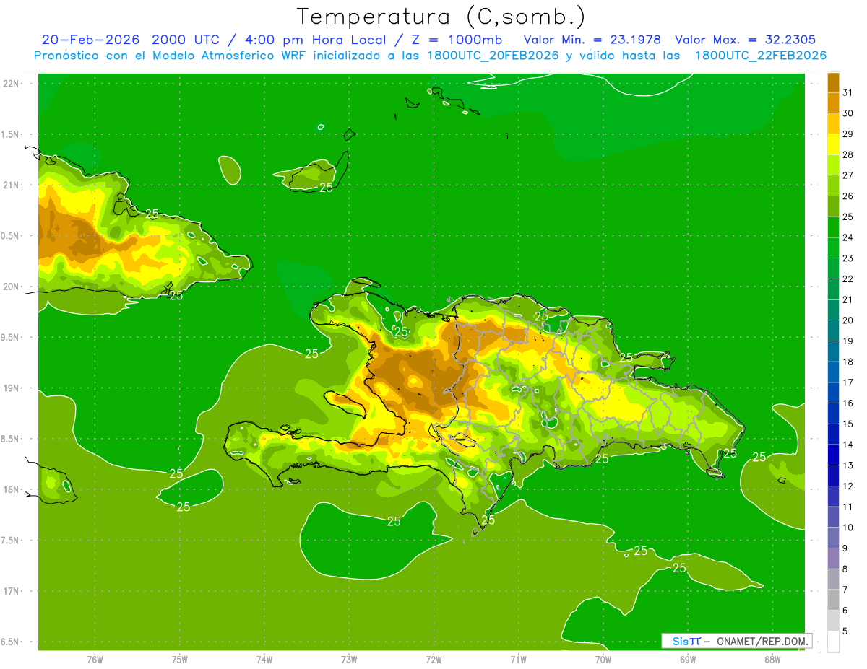
Task: Click the '19N' latitude label
Action: pos(11,388)
